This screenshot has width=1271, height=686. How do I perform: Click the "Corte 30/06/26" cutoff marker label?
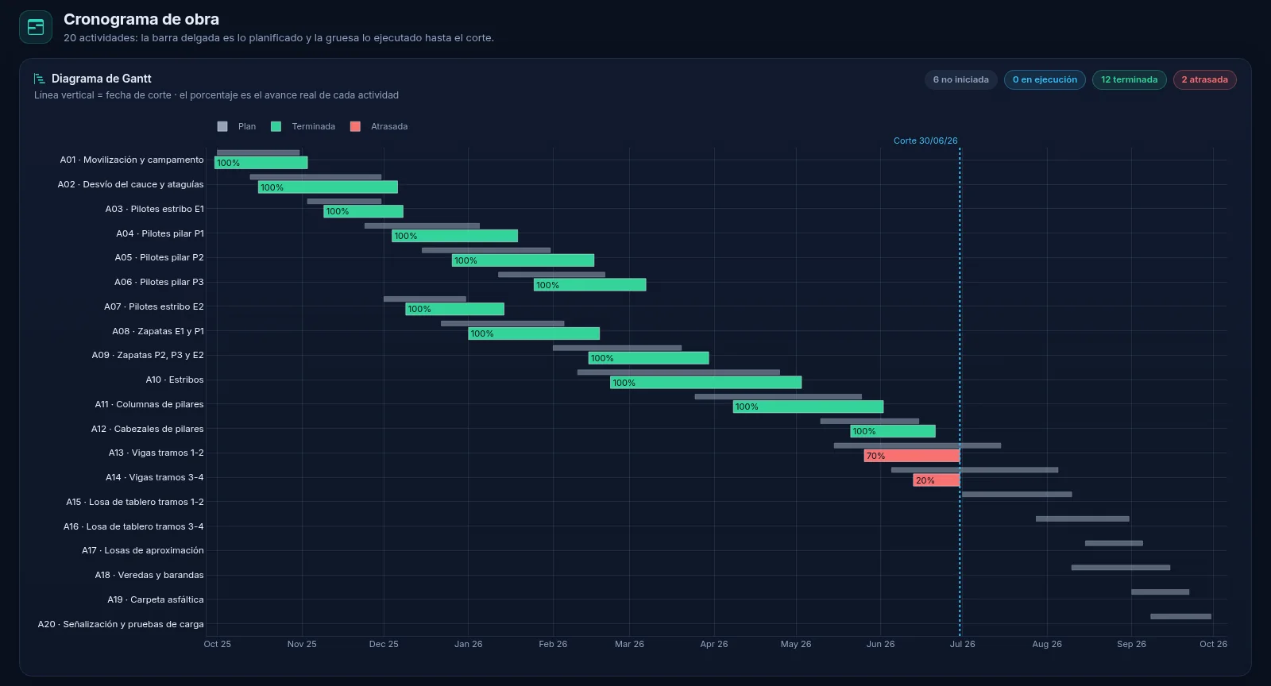click(925, 141)
